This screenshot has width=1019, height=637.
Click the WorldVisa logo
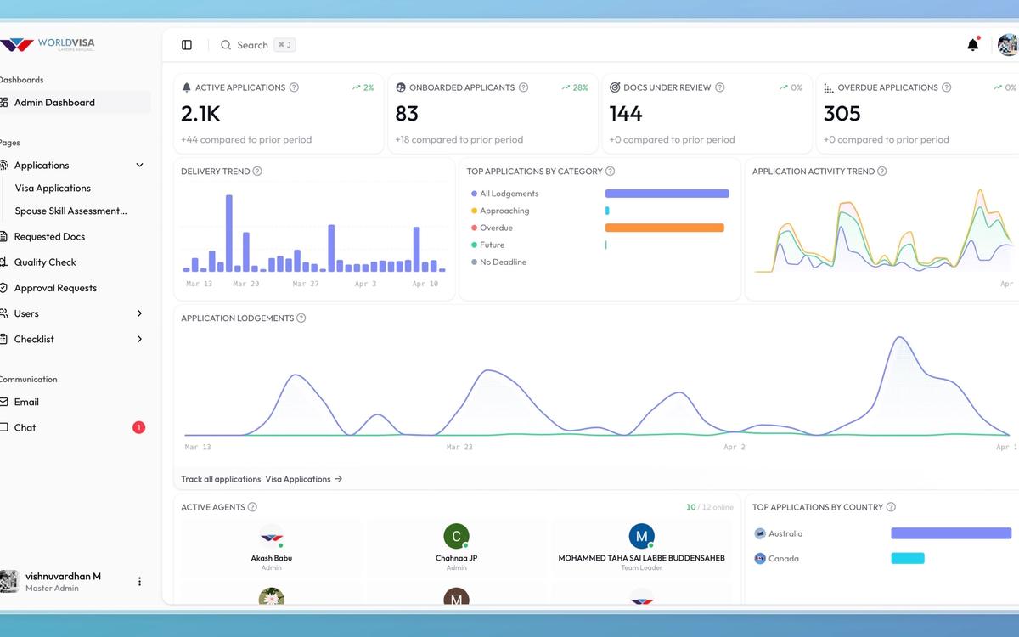coord(47,43)
